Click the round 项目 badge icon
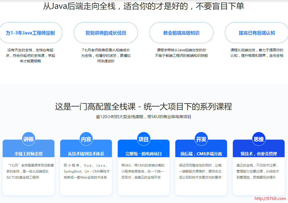288x203 pixels. (x=143, y=139)
